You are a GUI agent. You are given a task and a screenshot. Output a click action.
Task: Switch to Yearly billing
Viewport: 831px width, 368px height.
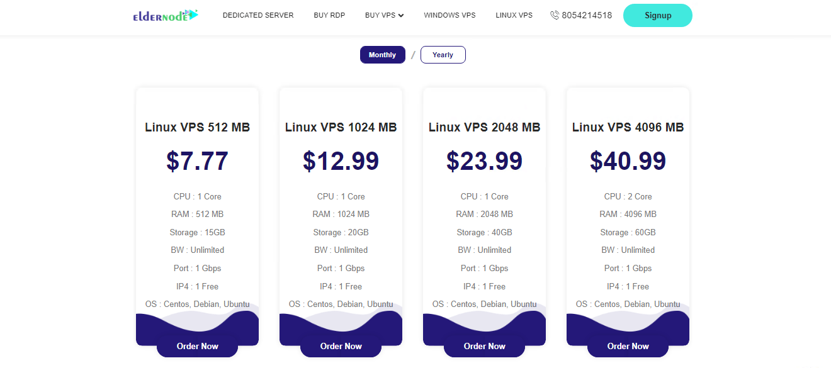(443, 55)
